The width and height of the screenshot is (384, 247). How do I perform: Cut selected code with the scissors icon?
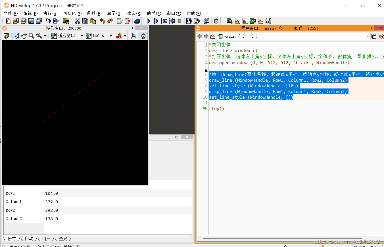click(x=77, y=21)
